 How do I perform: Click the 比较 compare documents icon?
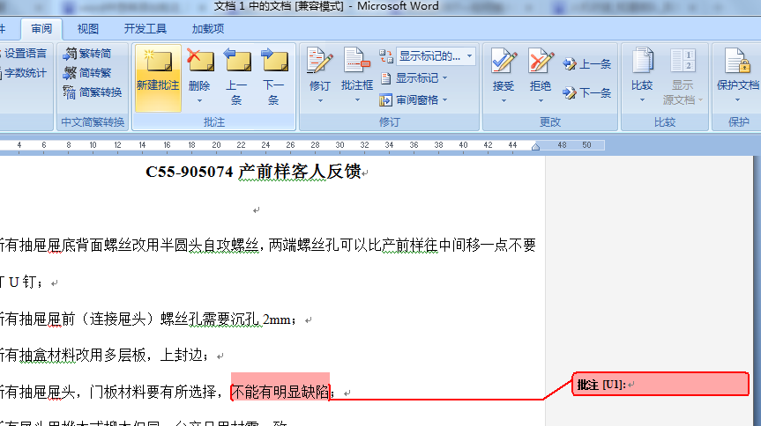tap(642, 61)
